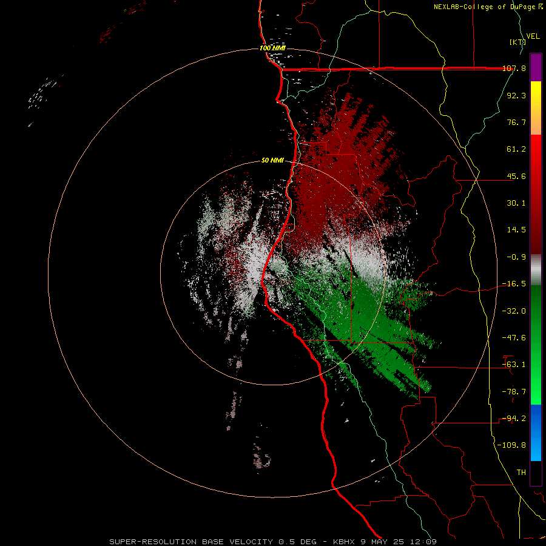Viewport: 546px width, 546px height.
Task: Pick the purple segment of color bar
Action: 536,67
